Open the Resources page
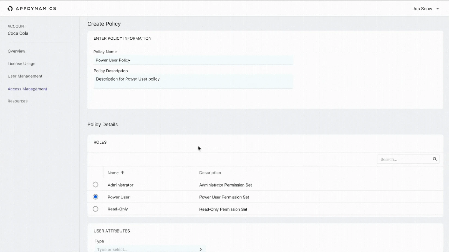 (18, 101)
